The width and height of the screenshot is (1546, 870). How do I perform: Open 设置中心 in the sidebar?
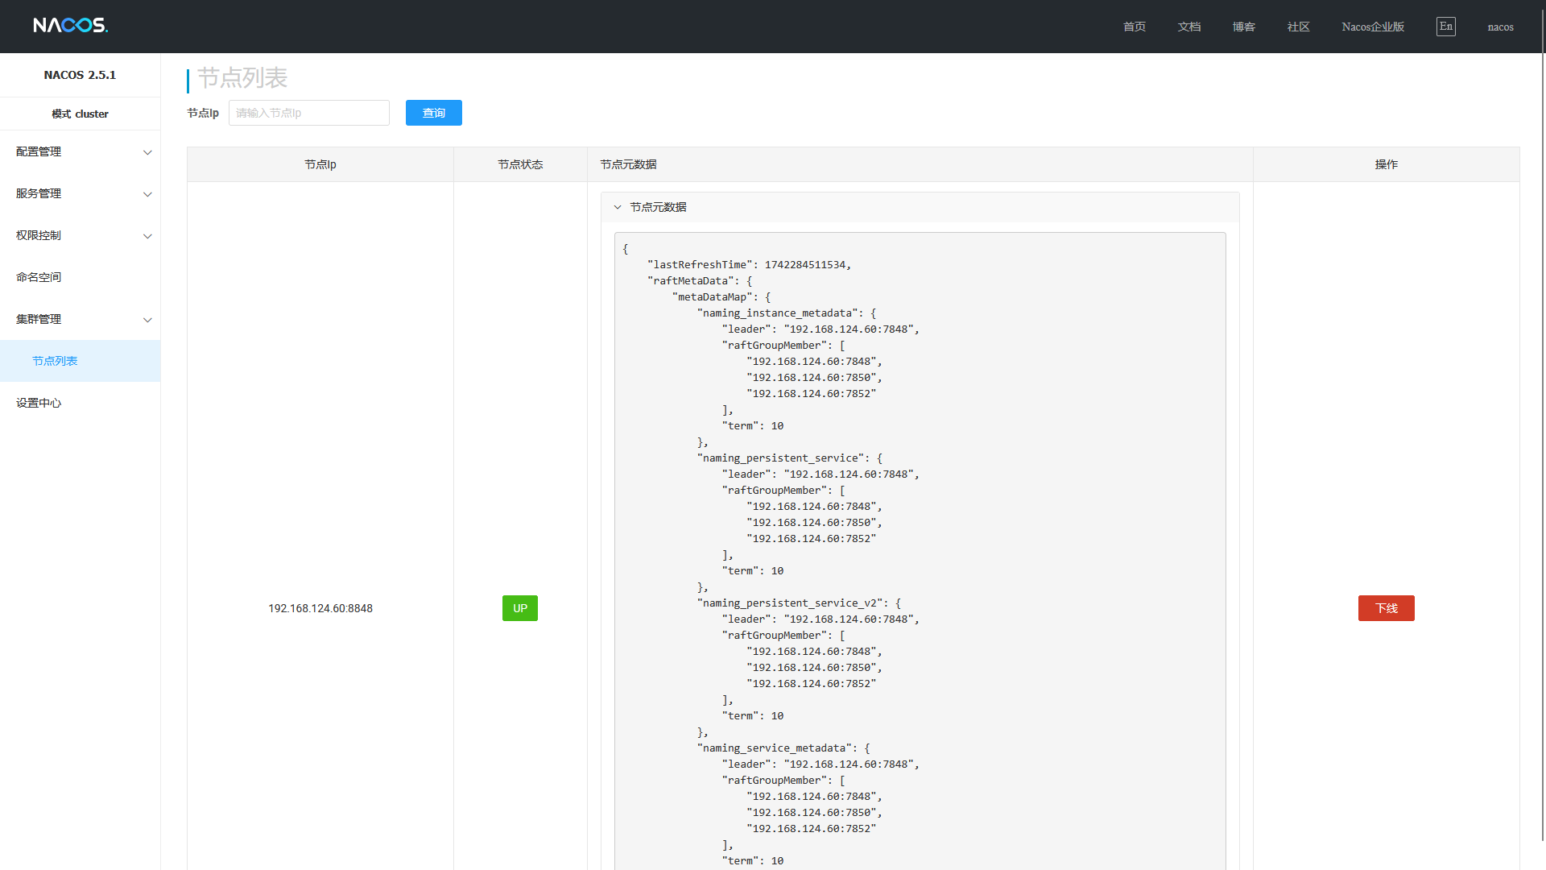click(x=39, y=403)
